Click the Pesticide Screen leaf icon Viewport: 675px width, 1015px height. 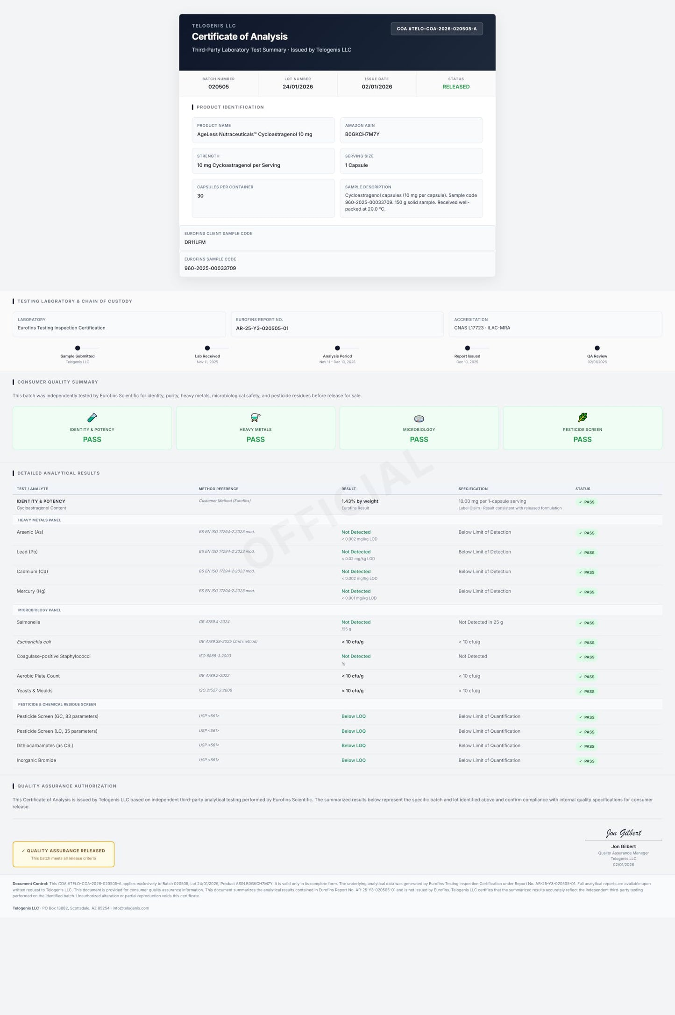point(583,417)
